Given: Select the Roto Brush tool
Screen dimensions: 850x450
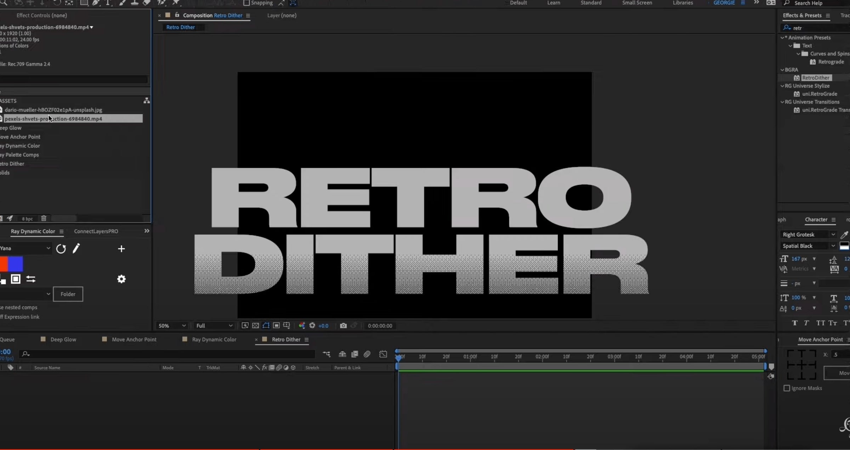Looking at the screenshot, I should point(161,3).
